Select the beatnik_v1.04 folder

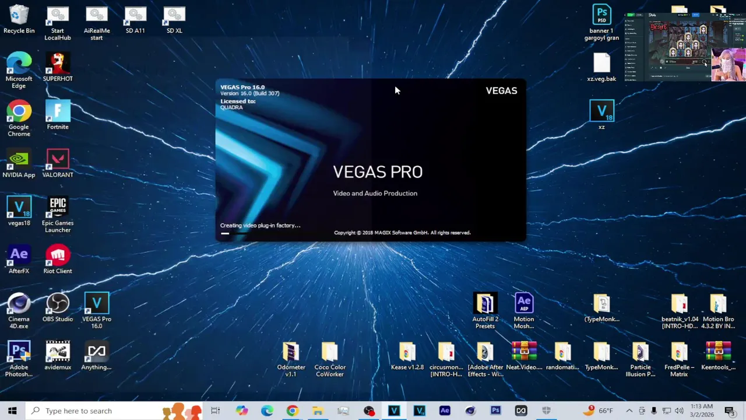pos(680,311)
